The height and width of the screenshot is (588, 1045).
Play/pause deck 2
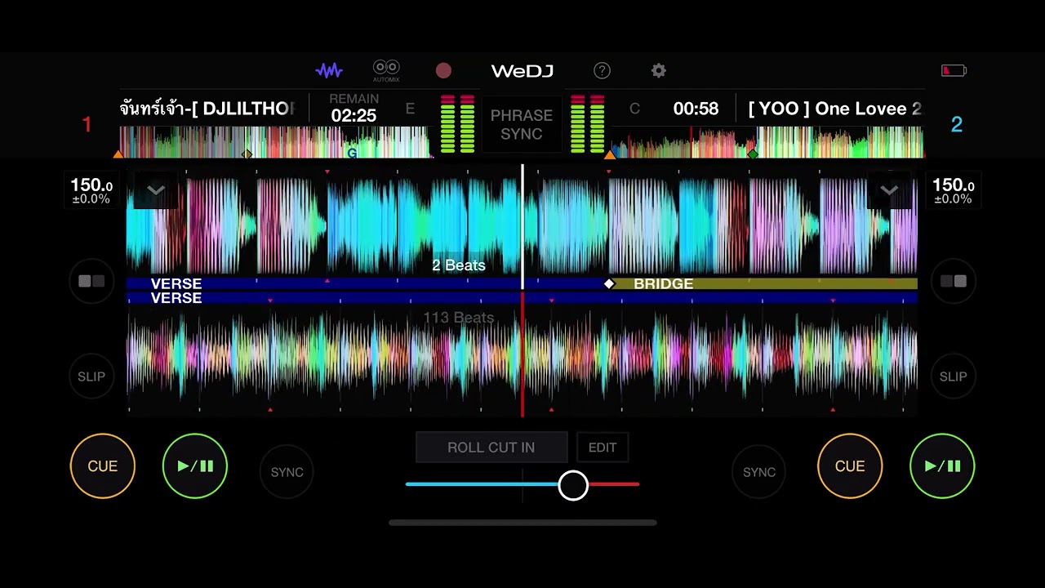[942, 466]
